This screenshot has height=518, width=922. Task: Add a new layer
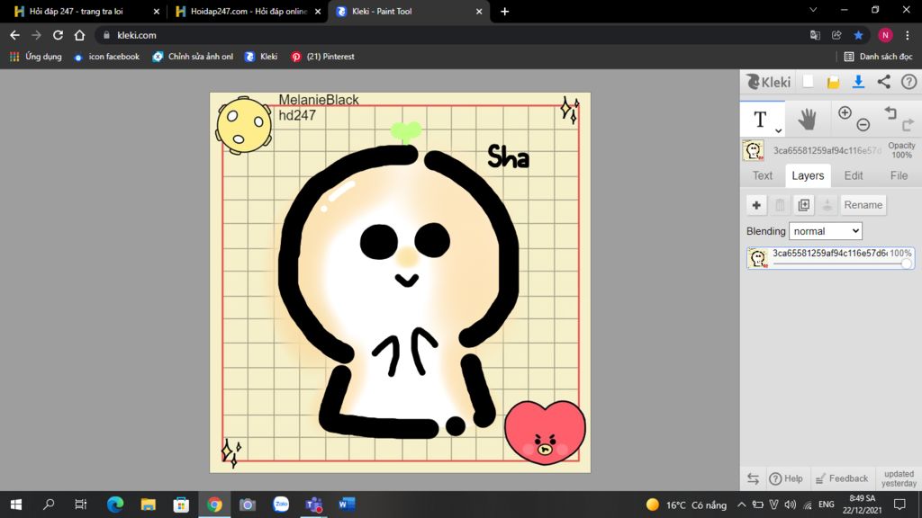click(x=756, y=205)
